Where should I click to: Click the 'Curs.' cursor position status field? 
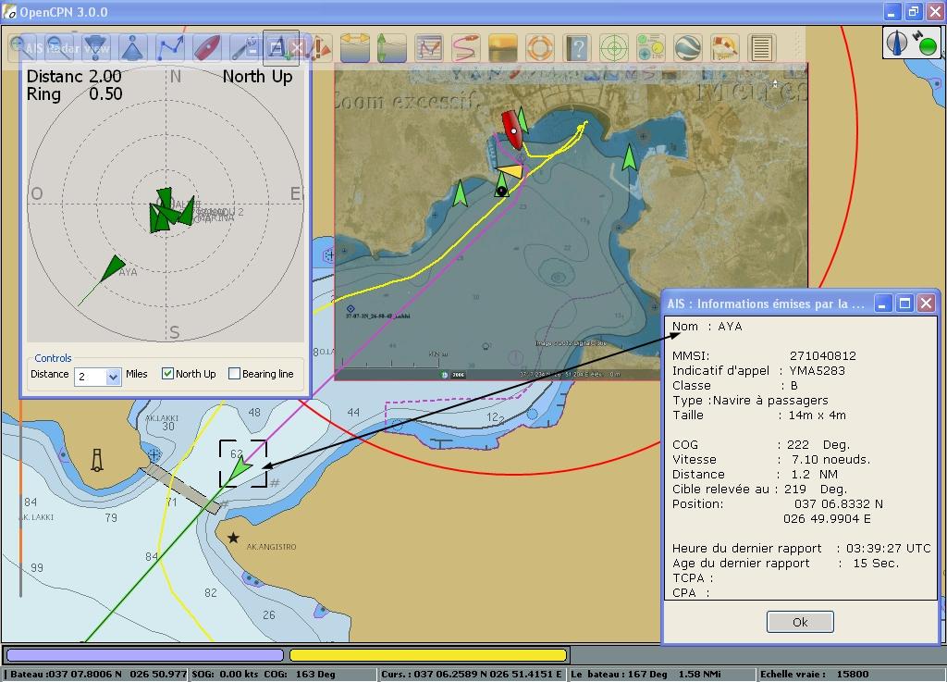coord(473,675)
